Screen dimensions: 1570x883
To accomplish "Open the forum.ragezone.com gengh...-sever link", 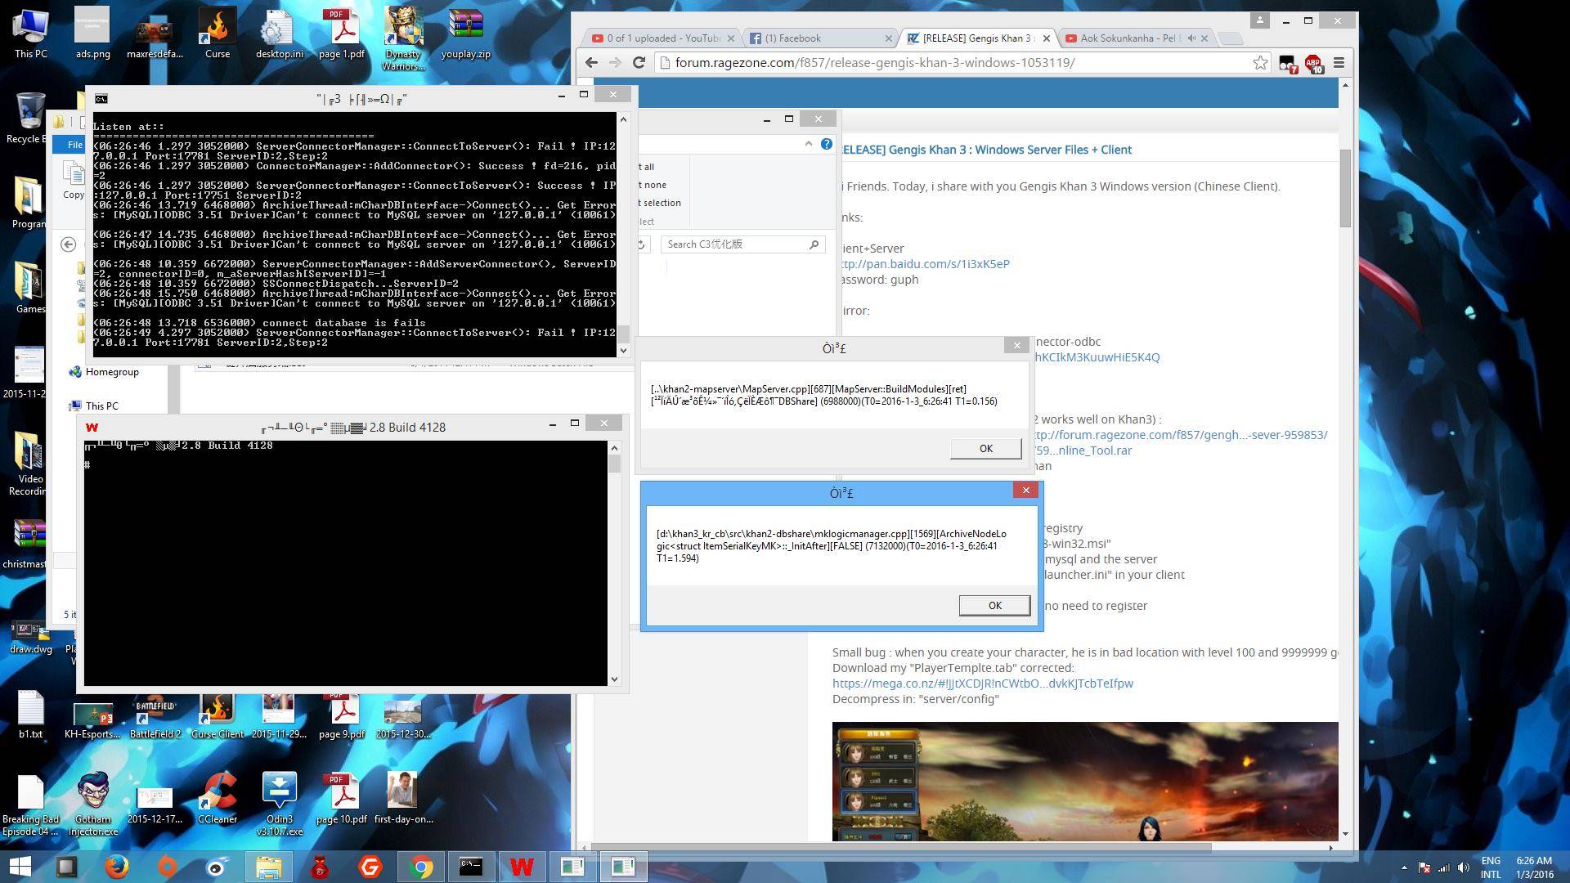I will [1181, 434].
